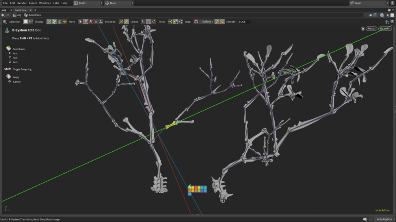Click the viewport camera lock icon

tap(363, 29)
